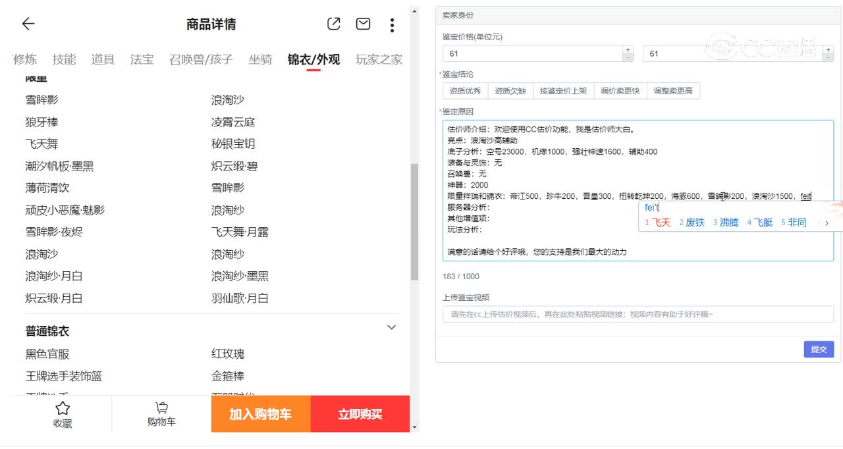Click the red 立即购买 button
The height and width of the screenshot is (449, 843).
[360, 413]
